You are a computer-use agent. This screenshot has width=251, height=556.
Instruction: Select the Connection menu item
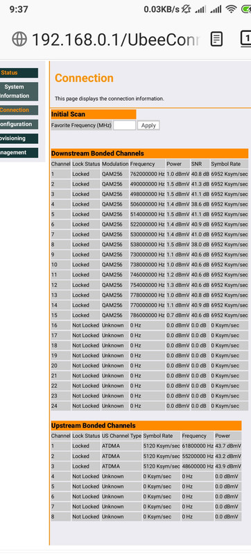(19, 110)
